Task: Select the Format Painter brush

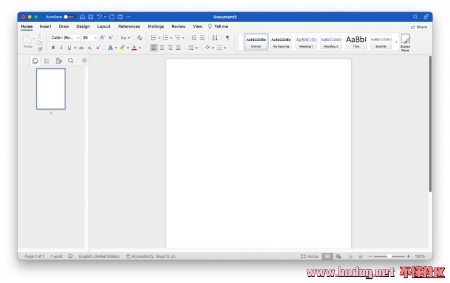Action: click(40, 49)
